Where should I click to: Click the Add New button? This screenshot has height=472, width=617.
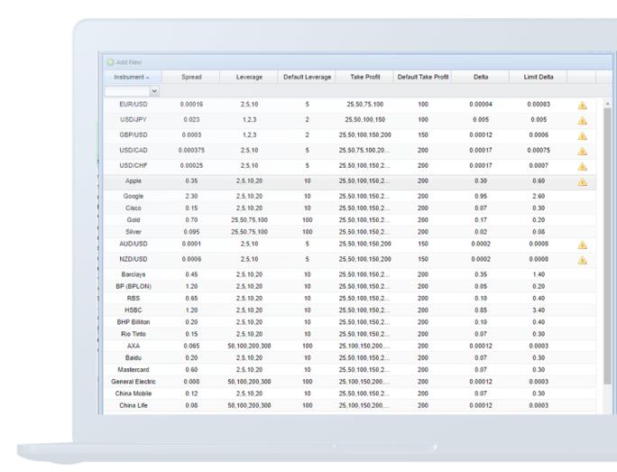(x=124, y=62)
